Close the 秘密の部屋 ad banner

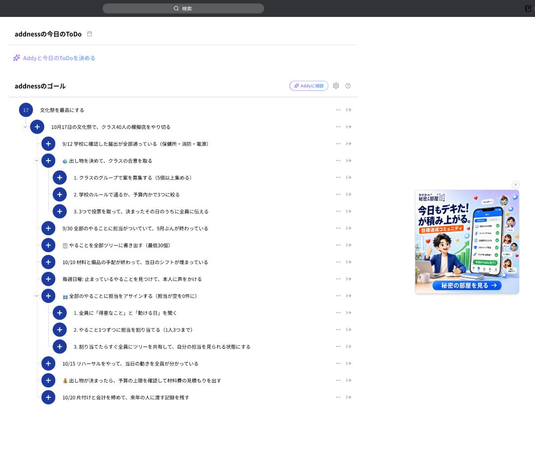tap(516, 185)
